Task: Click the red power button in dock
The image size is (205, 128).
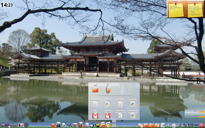Action: [x=201, y=125]
